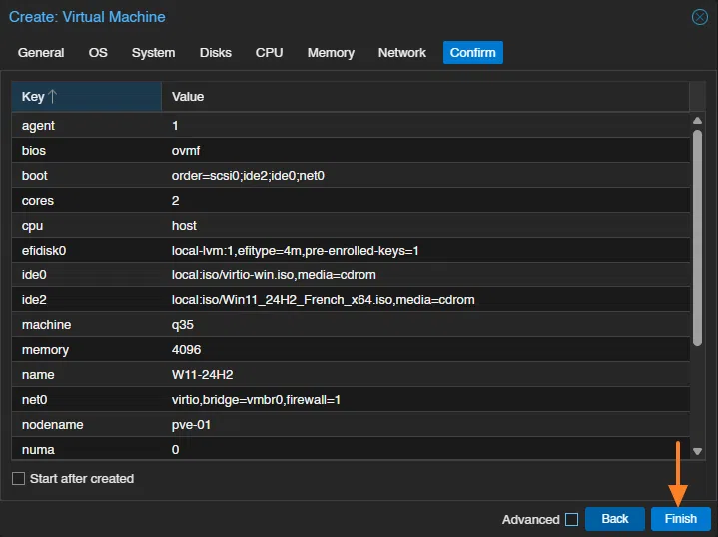
Task: Click the Finish button
Action: tap(680, 519)
